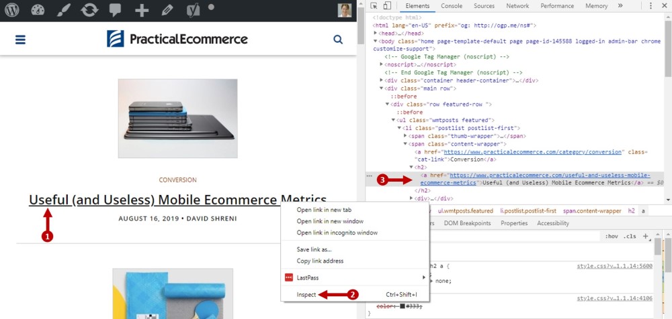The height and width of the screenshot is (319, 672).
Task: Toggle the :hov element state button
Action: click(x=611, y=237)
